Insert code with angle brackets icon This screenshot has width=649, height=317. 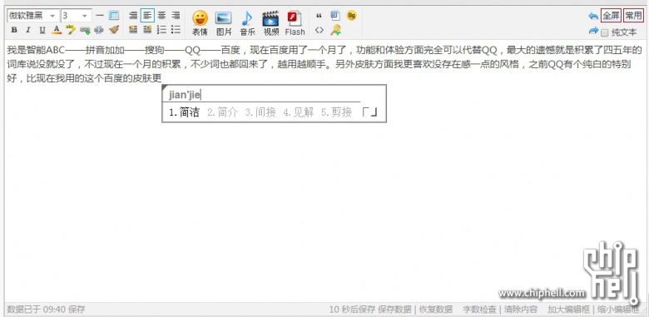[x=319, y=30]
